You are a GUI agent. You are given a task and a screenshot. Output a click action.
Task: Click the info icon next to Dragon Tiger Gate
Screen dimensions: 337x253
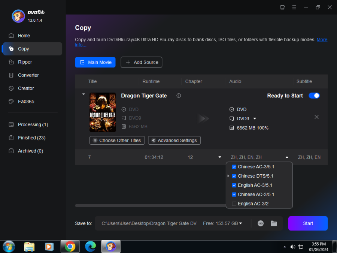tap(179, 96)
